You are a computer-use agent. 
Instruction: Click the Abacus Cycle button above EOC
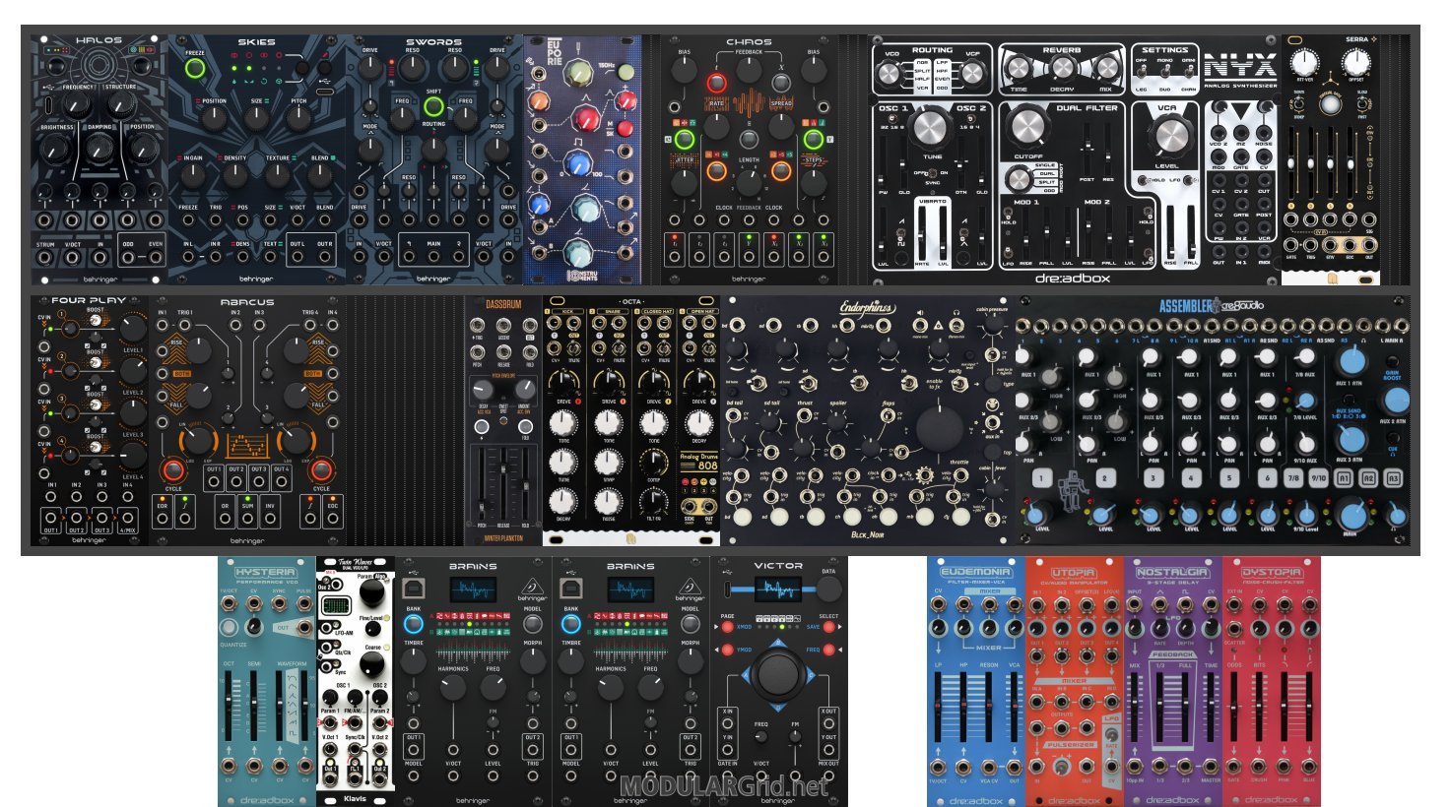coord(321,470)
